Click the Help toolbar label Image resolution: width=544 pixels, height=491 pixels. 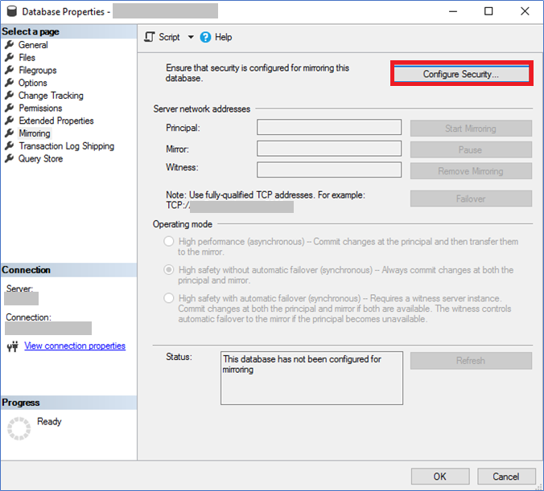click(224, 37)
